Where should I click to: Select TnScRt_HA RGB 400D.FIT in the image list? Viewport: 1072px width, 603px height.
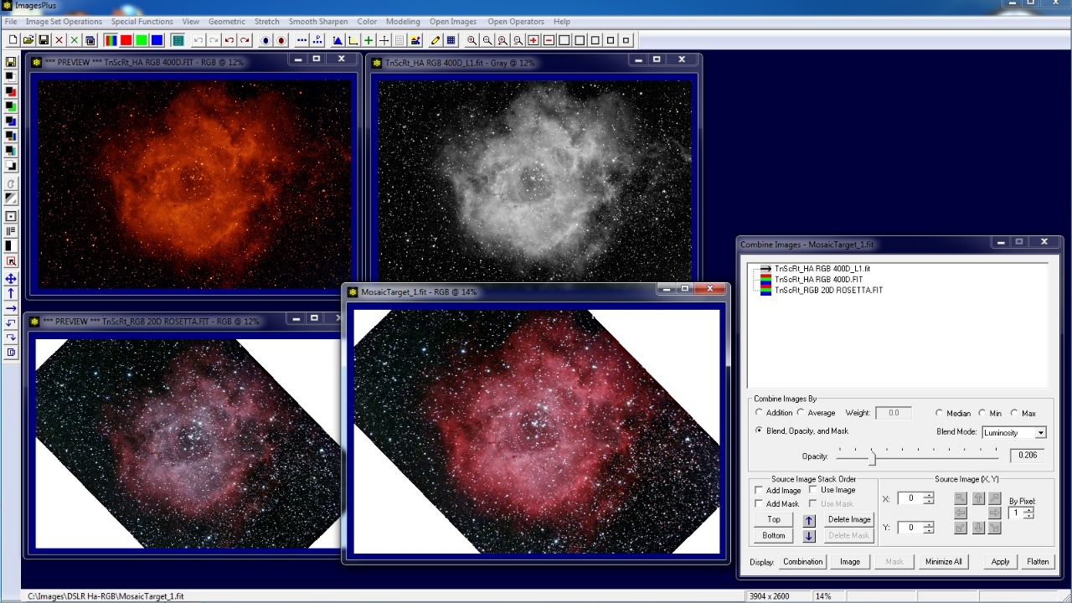click(818, 280)
